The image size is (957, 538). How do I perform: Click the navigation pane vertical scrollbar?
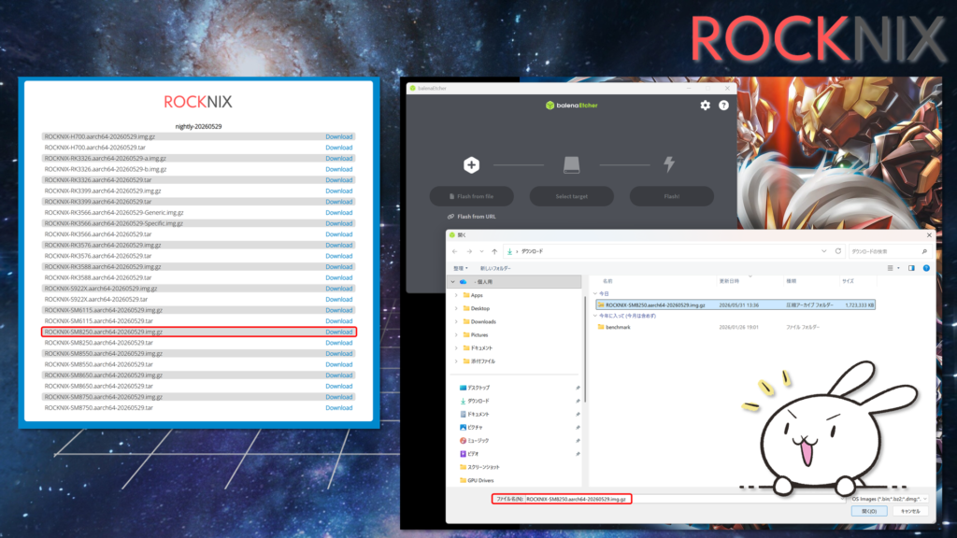[585, 347]
